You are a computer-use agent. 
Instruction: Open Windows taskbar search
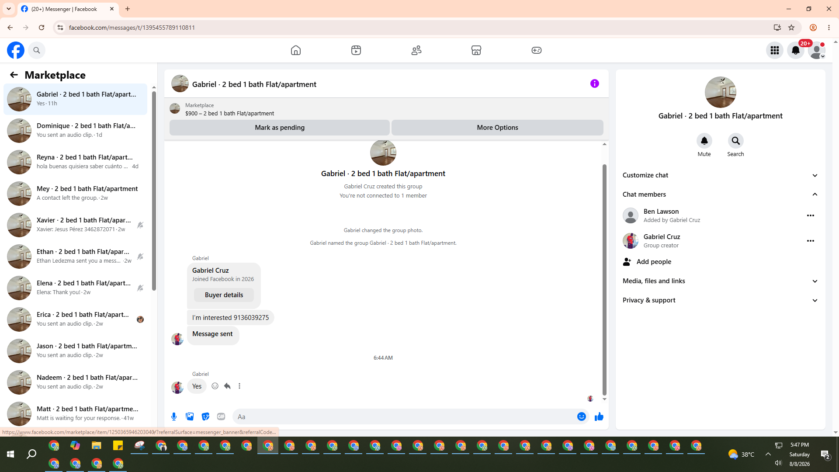pos(31,455)
